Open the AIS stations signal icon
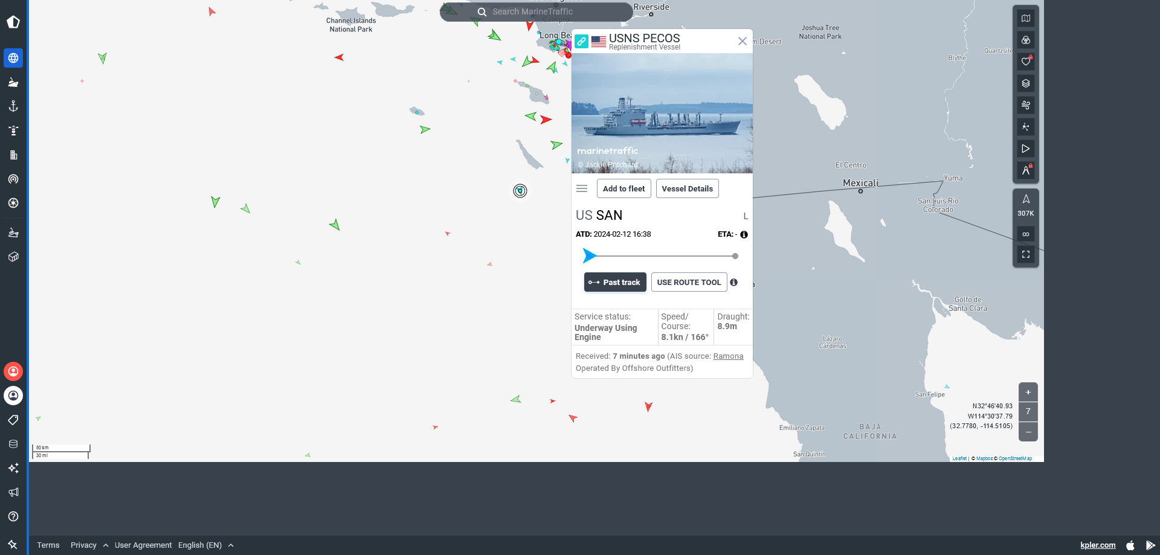 [x=13, y=179]
